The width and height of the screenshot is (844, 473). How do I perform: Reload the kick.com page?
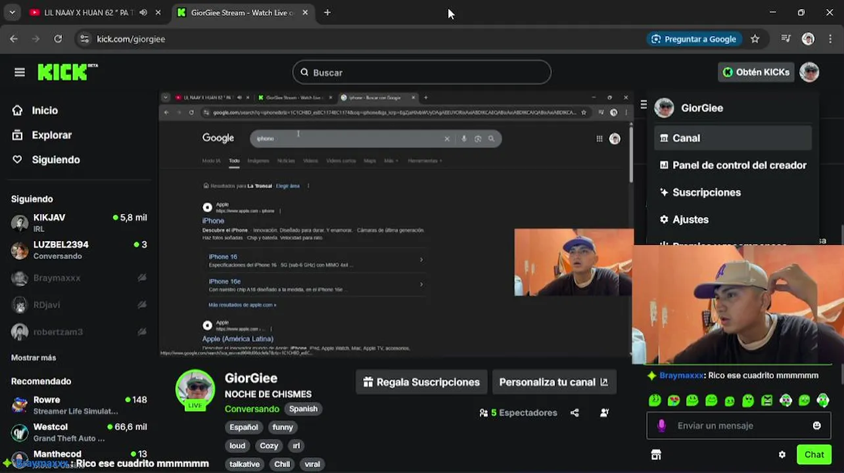pyautogui.click(x=58, y=39)
